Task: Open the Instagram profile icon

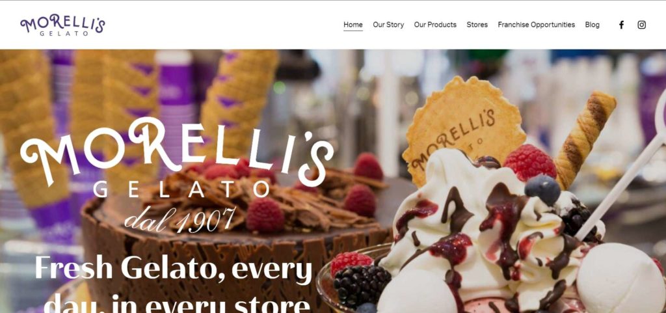Action: 641,25
